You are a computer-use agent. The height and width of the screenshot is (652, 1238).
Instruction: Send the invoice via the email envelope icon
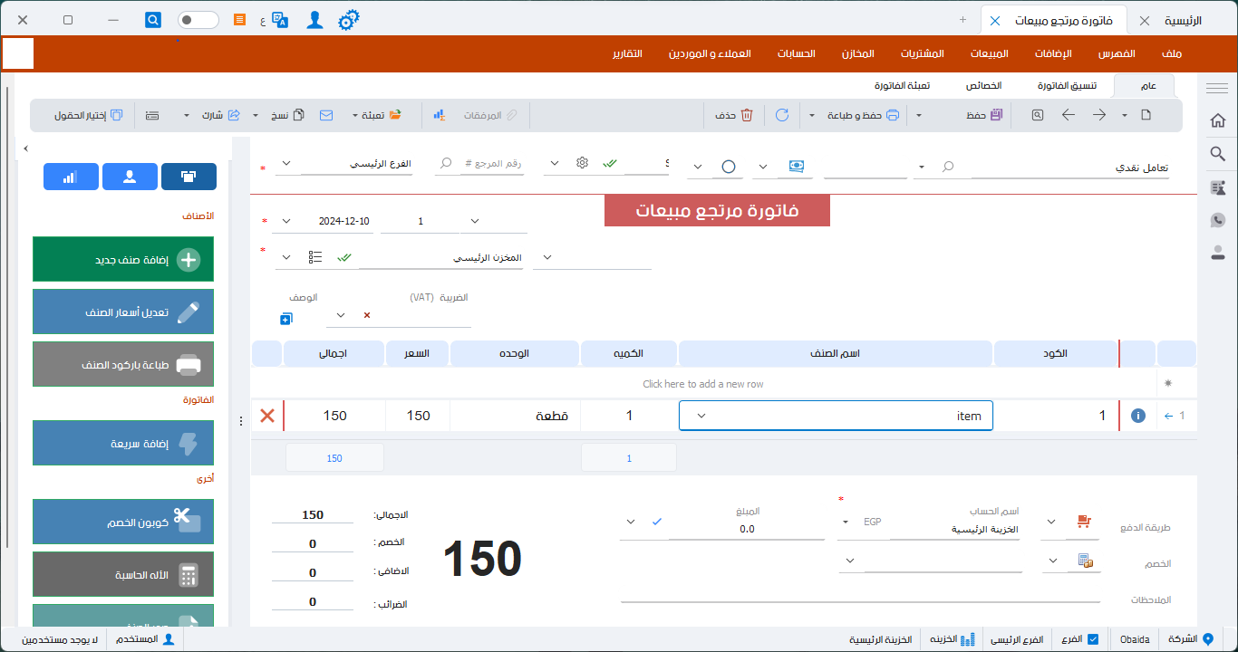[326, 115]
